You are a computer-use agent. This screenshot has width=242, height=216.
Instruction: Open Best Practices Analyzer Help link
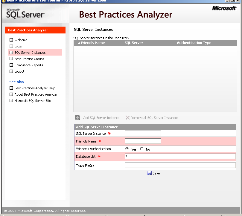pos(35,88)
